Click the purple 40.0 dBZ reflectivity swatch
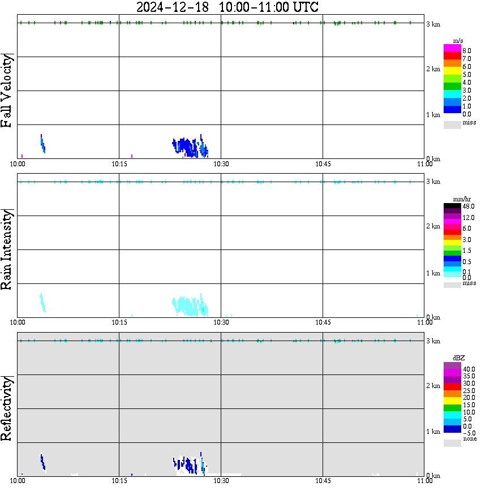 [452, 366]
